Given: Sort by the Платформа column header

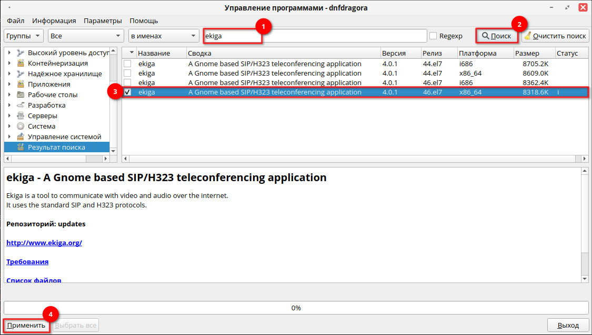Looking at the screenshot, I should 486,53.
